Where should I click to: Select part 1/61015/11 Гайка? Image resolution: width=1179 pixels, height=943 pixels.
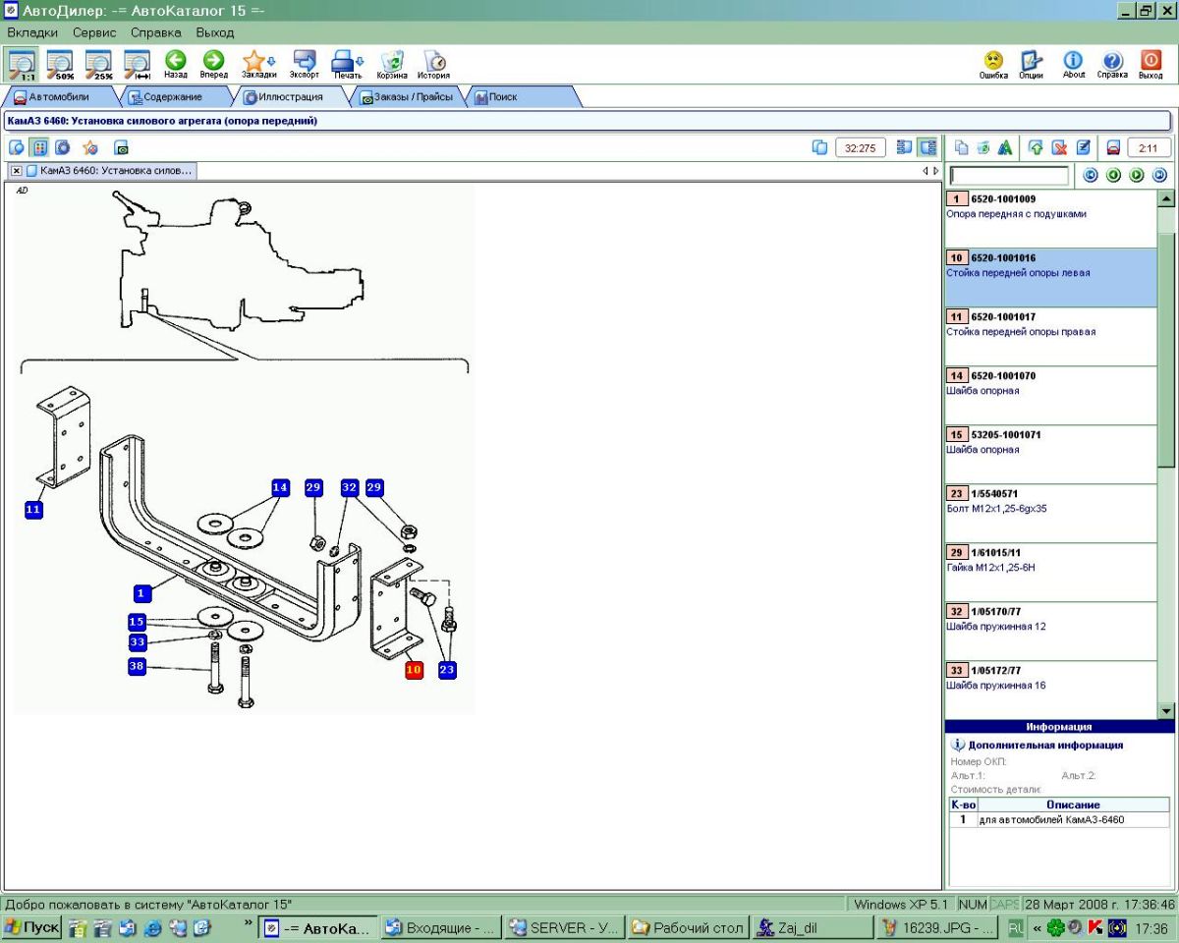[x=1051, y=572]
